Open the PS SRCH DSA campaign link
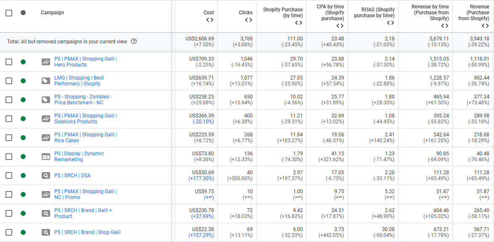The width and height of the screenshot is (494, 242). [x=72, y=176]
